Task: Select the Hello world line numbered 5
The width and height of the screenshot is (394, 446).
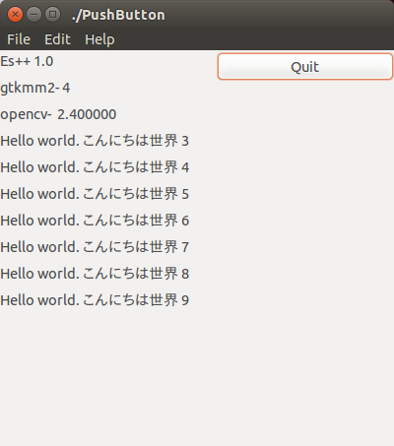Action: pos(95,194)
